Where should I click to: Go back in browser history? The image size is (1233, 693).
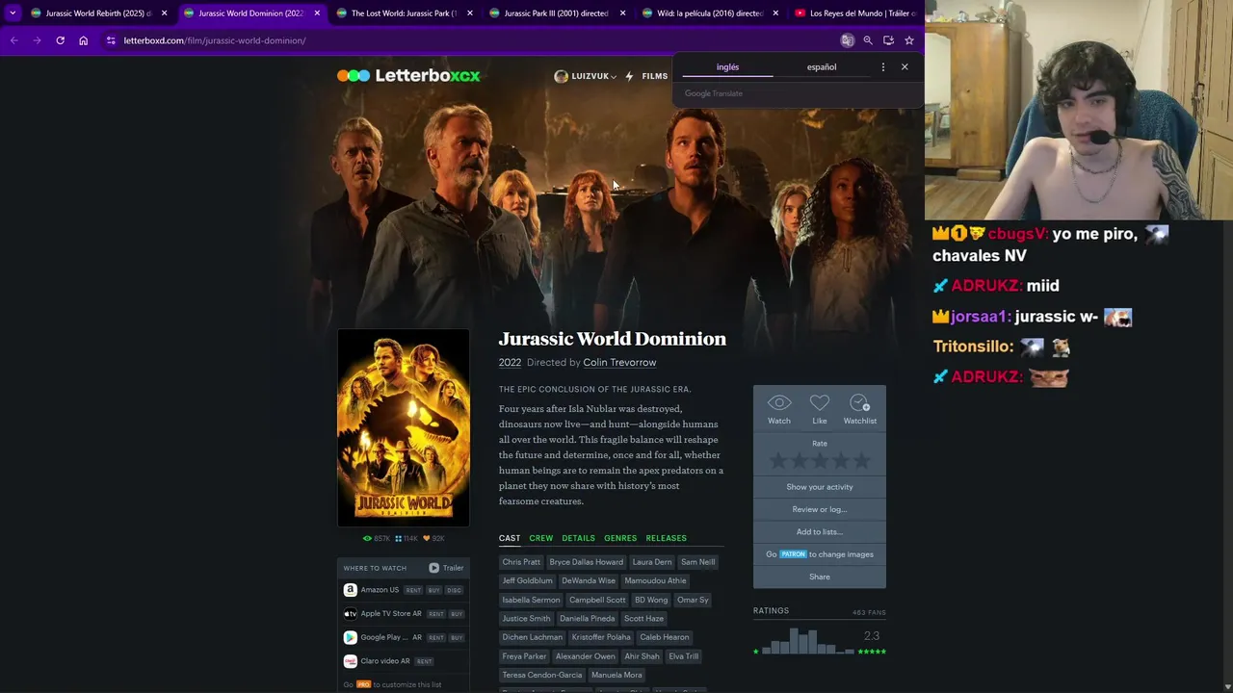coord(13,40)
